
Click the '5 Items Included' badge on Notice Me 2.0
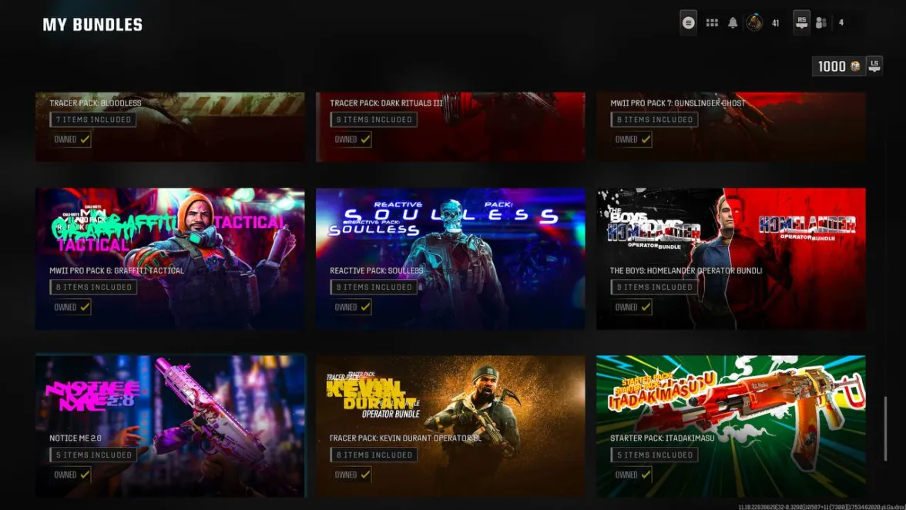click(x=94, y=455)
